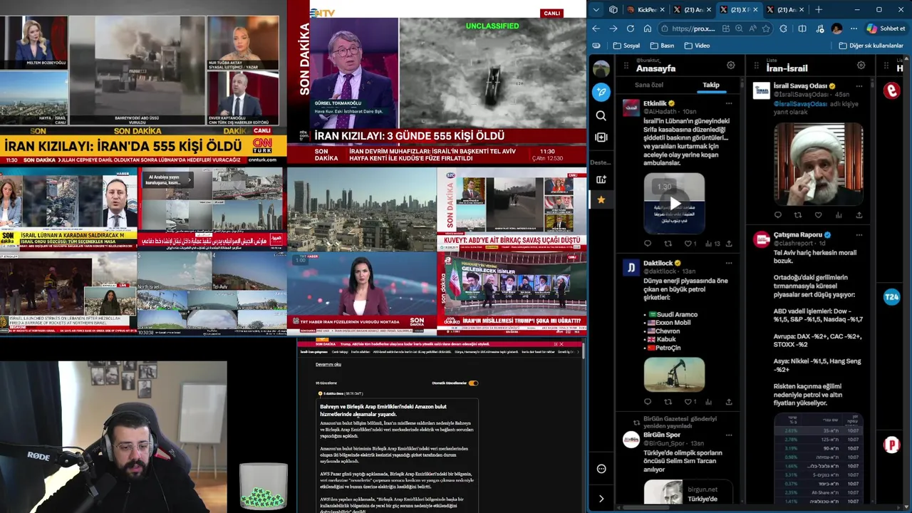The image size is (912, 513).
Task: Reply to the İsrail Savaş Odası post
Action: [x=777, y=215]
